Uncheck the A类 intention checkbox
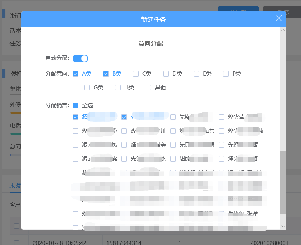This screenshot has width=301, height=245. pyautogui.click(x=75, y=74)
